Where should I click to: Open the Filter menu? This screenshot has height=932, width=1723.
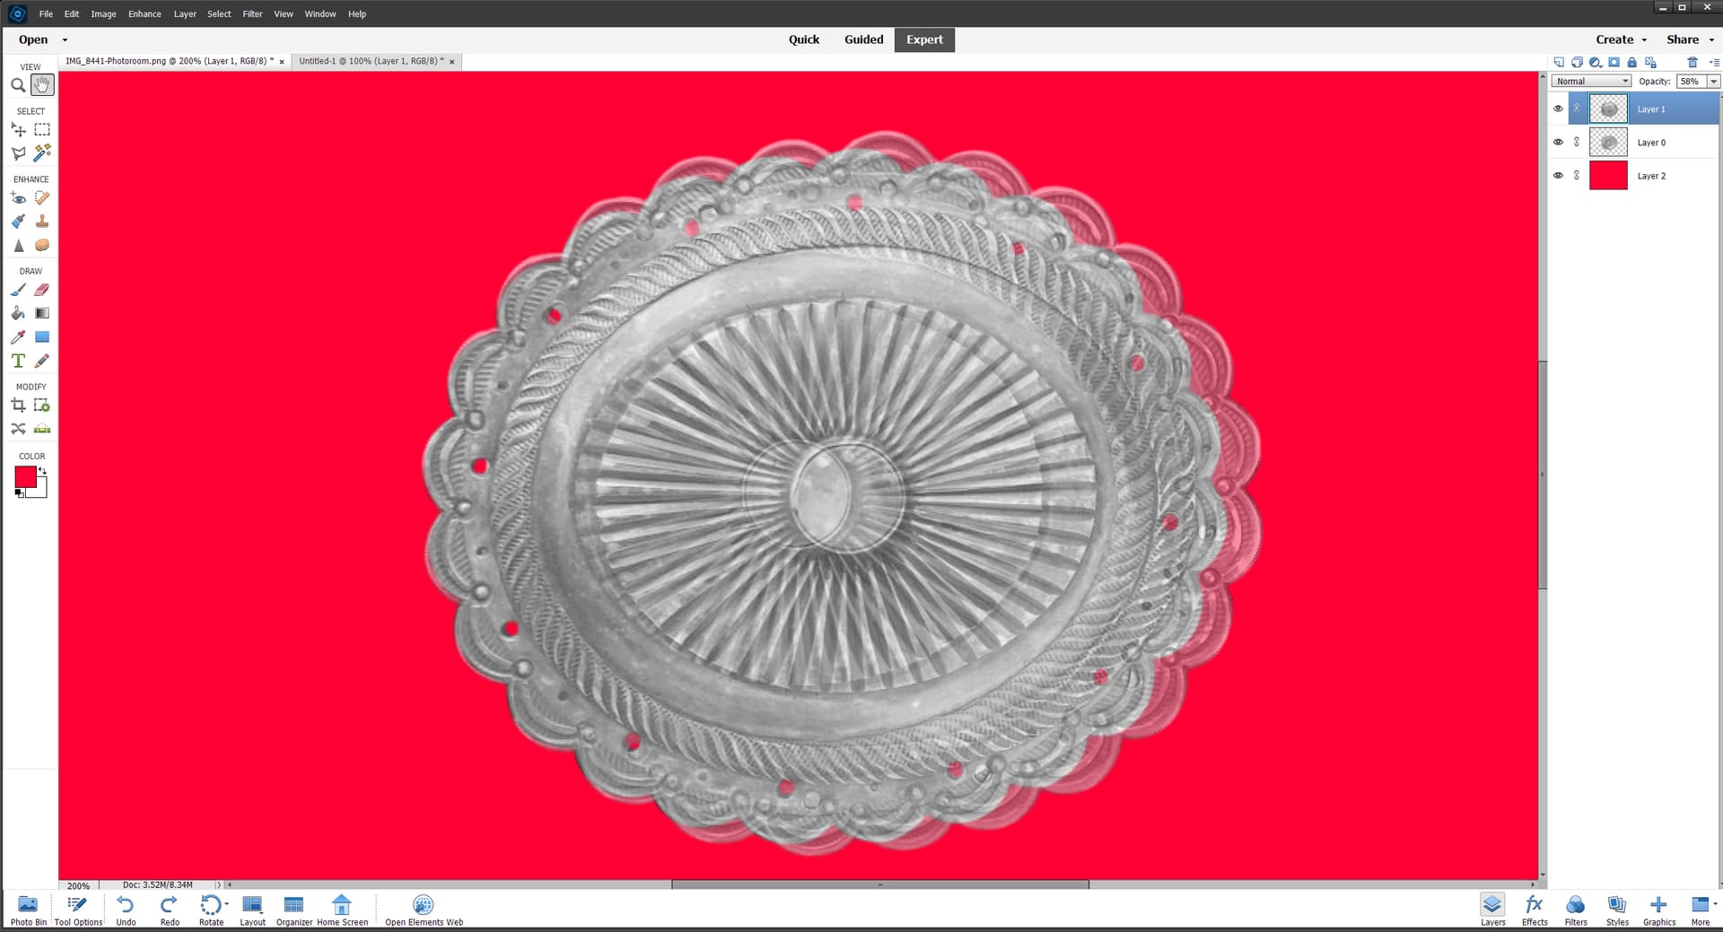[x=252, y=13]
